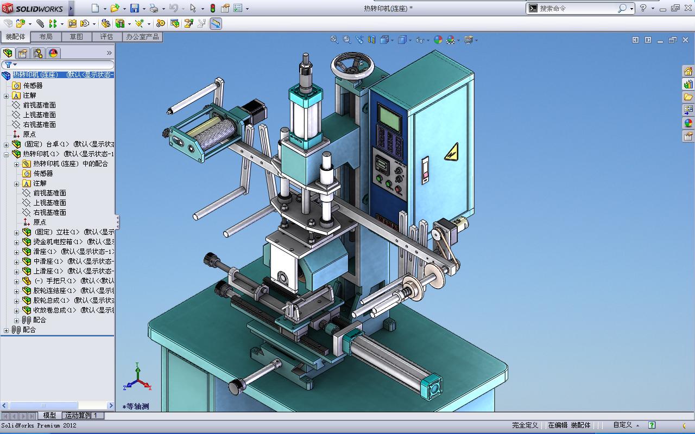Click the Display Style cube icon
Image resolution: width=695 pixels, height=434 pixels.
pyautogui.click(x=402, y=40)
